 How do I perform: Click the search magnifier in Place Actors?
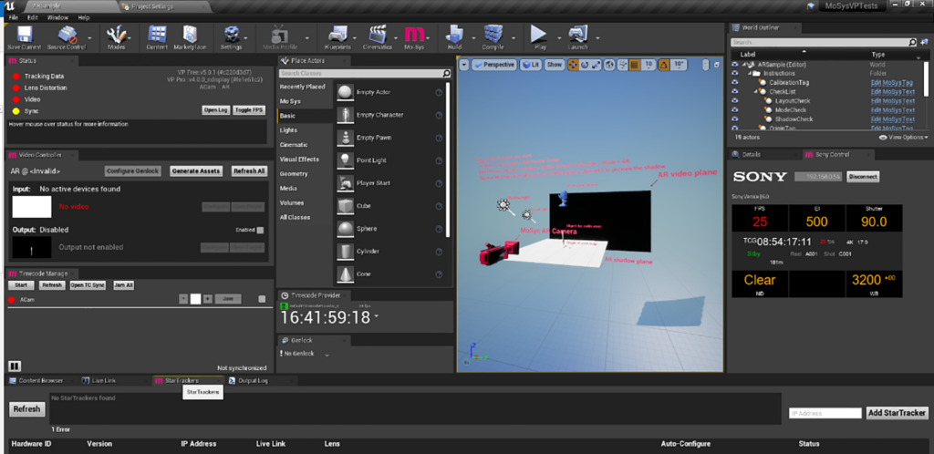(x=446, y=73)
